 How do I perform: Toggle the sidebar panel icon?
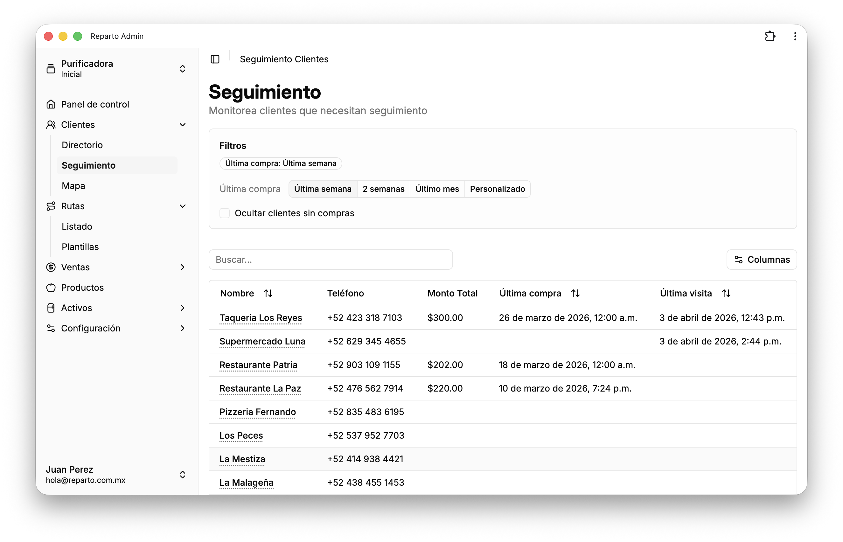point(215,59)
